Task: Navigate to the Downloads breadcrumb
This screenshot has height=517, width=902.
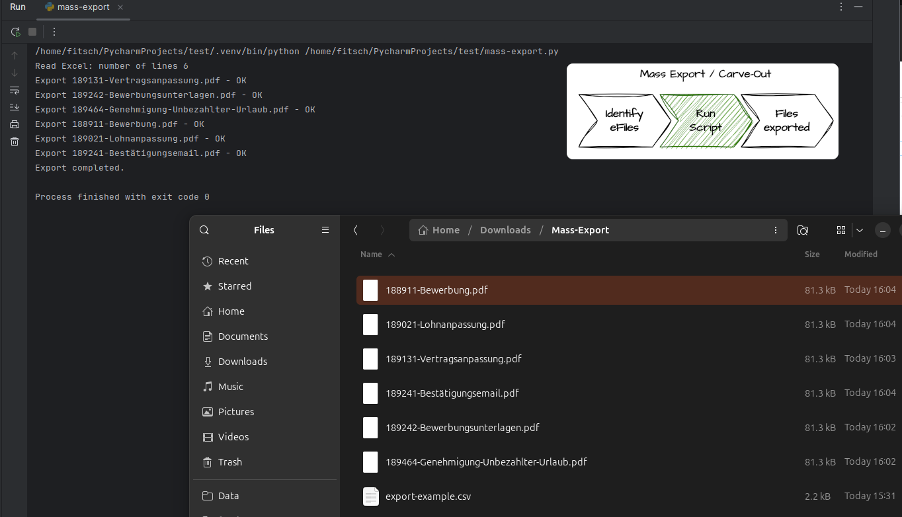Action: pyautogui.click(x=505, y=229)
